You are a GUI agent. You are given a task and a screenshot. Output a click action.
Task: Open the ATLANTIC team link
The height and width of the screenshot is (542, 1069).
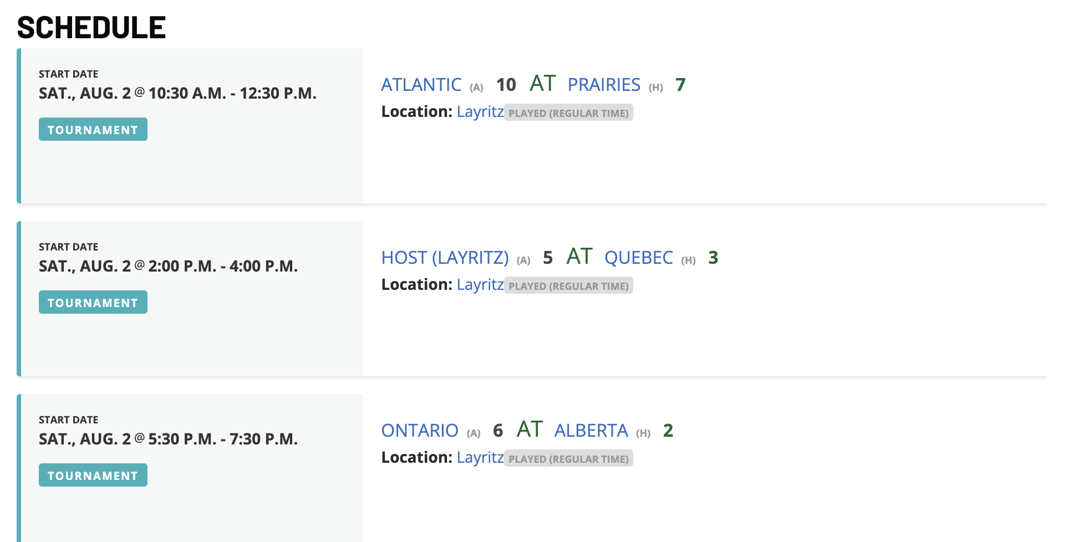point(421,85)
